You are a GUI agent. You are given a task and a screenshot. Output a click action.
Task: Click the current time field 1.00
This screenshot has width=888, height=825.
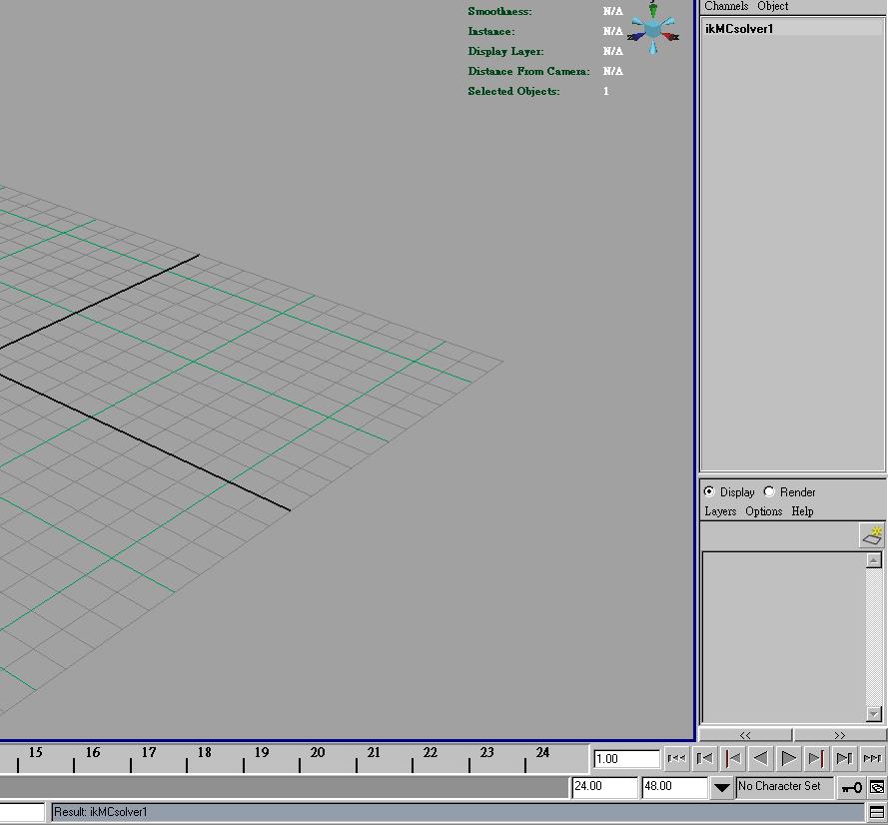(x=627, y=759)
